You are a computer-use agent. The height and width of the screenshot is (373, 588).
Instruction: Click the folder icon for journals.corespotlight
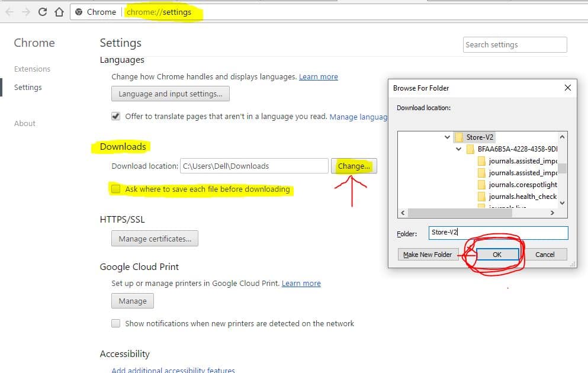click(481, 185)
